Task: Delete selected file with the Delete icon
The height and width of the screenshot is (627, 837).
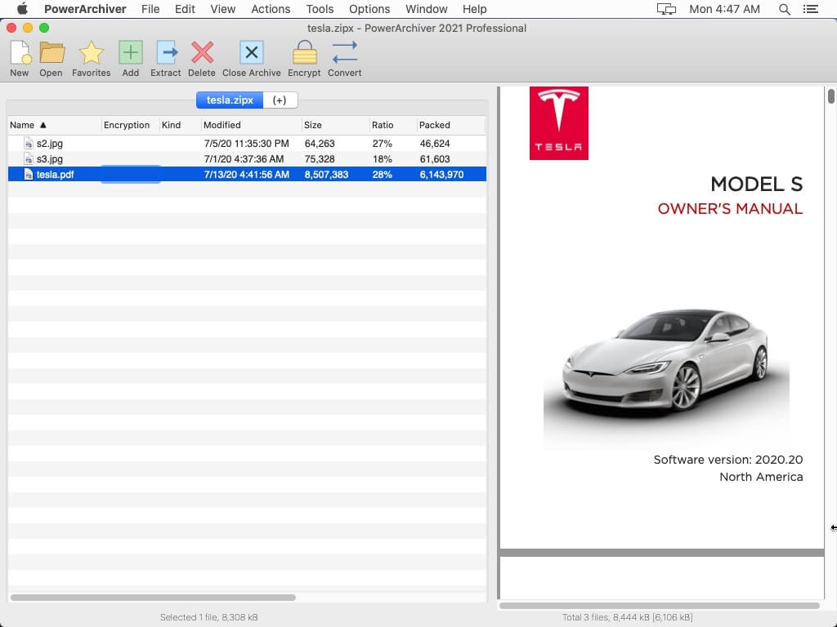Action: 203,53
